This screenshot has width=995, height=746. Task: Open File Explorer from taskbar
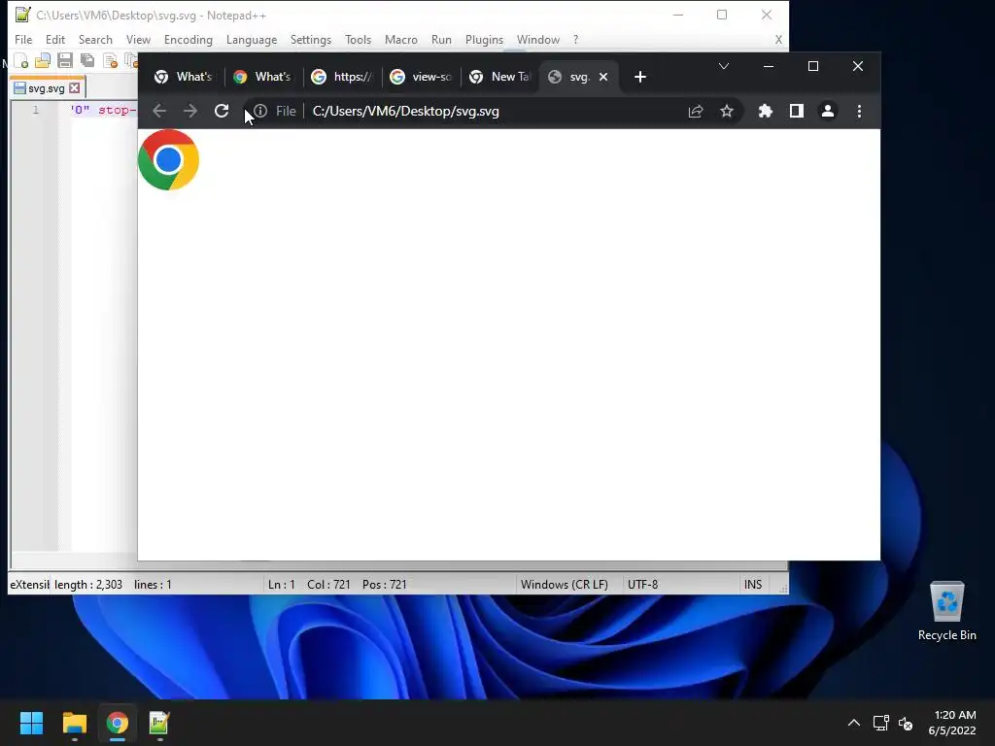click(x=74, y=723)
